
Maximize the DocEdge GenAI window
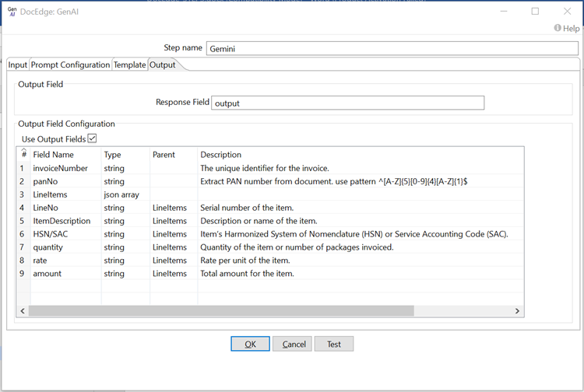[535, 12]
